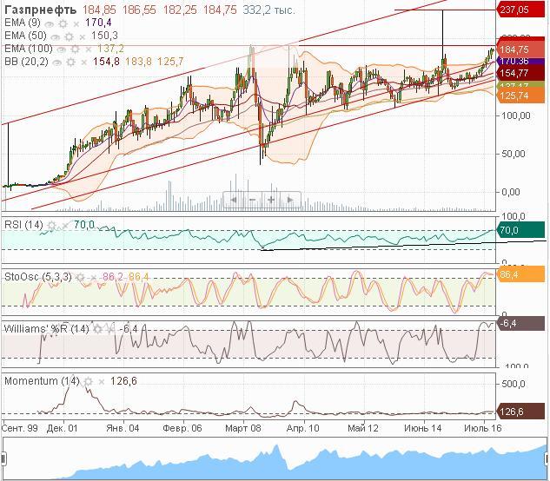
Task: Select the 70,0 green RSI value marker
Action: tap(520, 230)
